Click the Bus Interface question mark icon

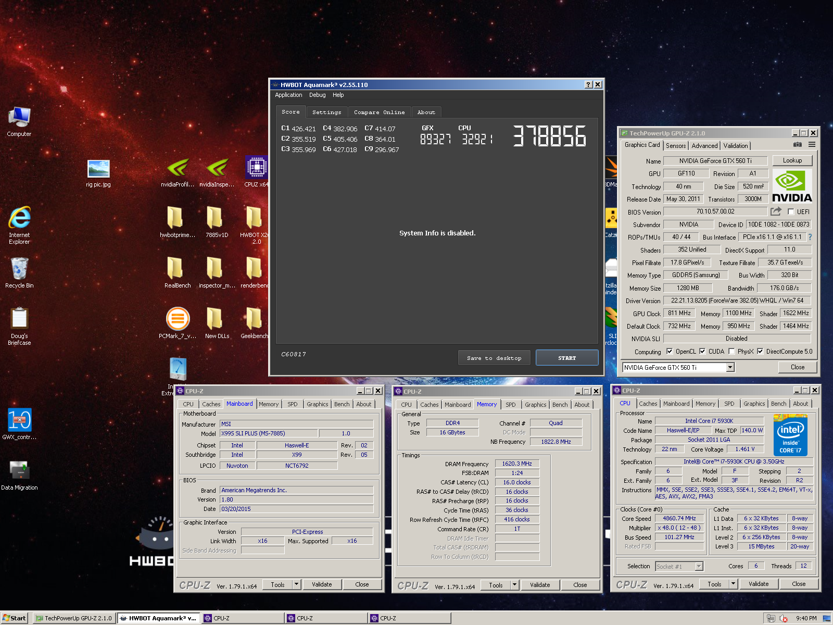point(810,237)
